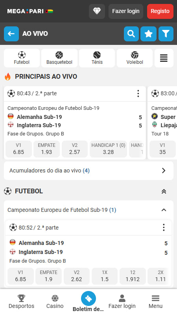
Task: Open three-dot menu on 80:52 match
Action: coord(164,228)
